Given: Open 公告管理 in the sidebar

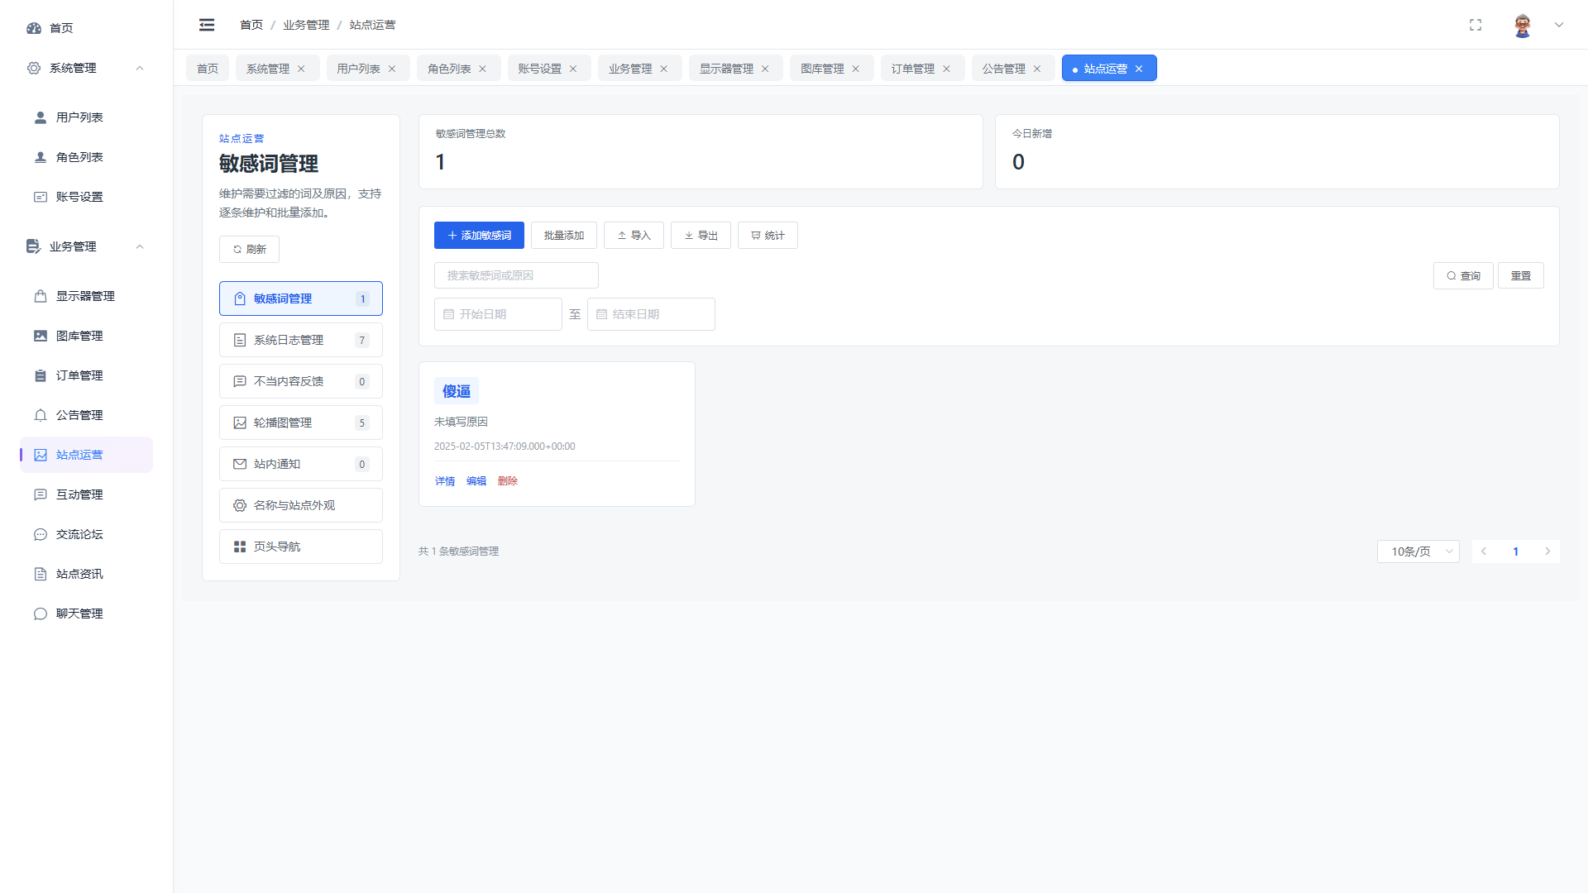Looking at the screenshot, I should [87, 415].
